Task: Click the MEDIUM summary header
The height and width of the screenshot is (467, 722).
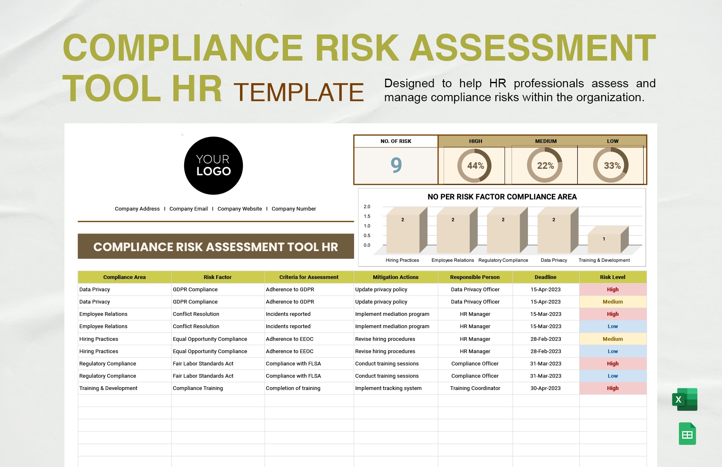Action: [546, 141]
